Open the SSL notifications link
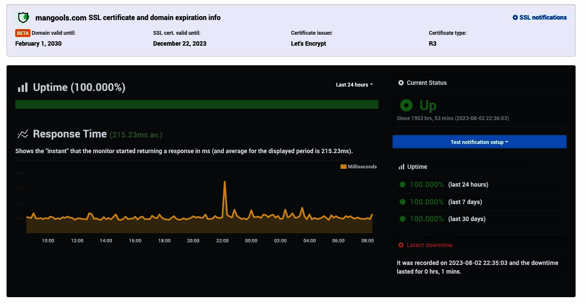The width and height of the screenshot is (586, 305). click(539, 17)
